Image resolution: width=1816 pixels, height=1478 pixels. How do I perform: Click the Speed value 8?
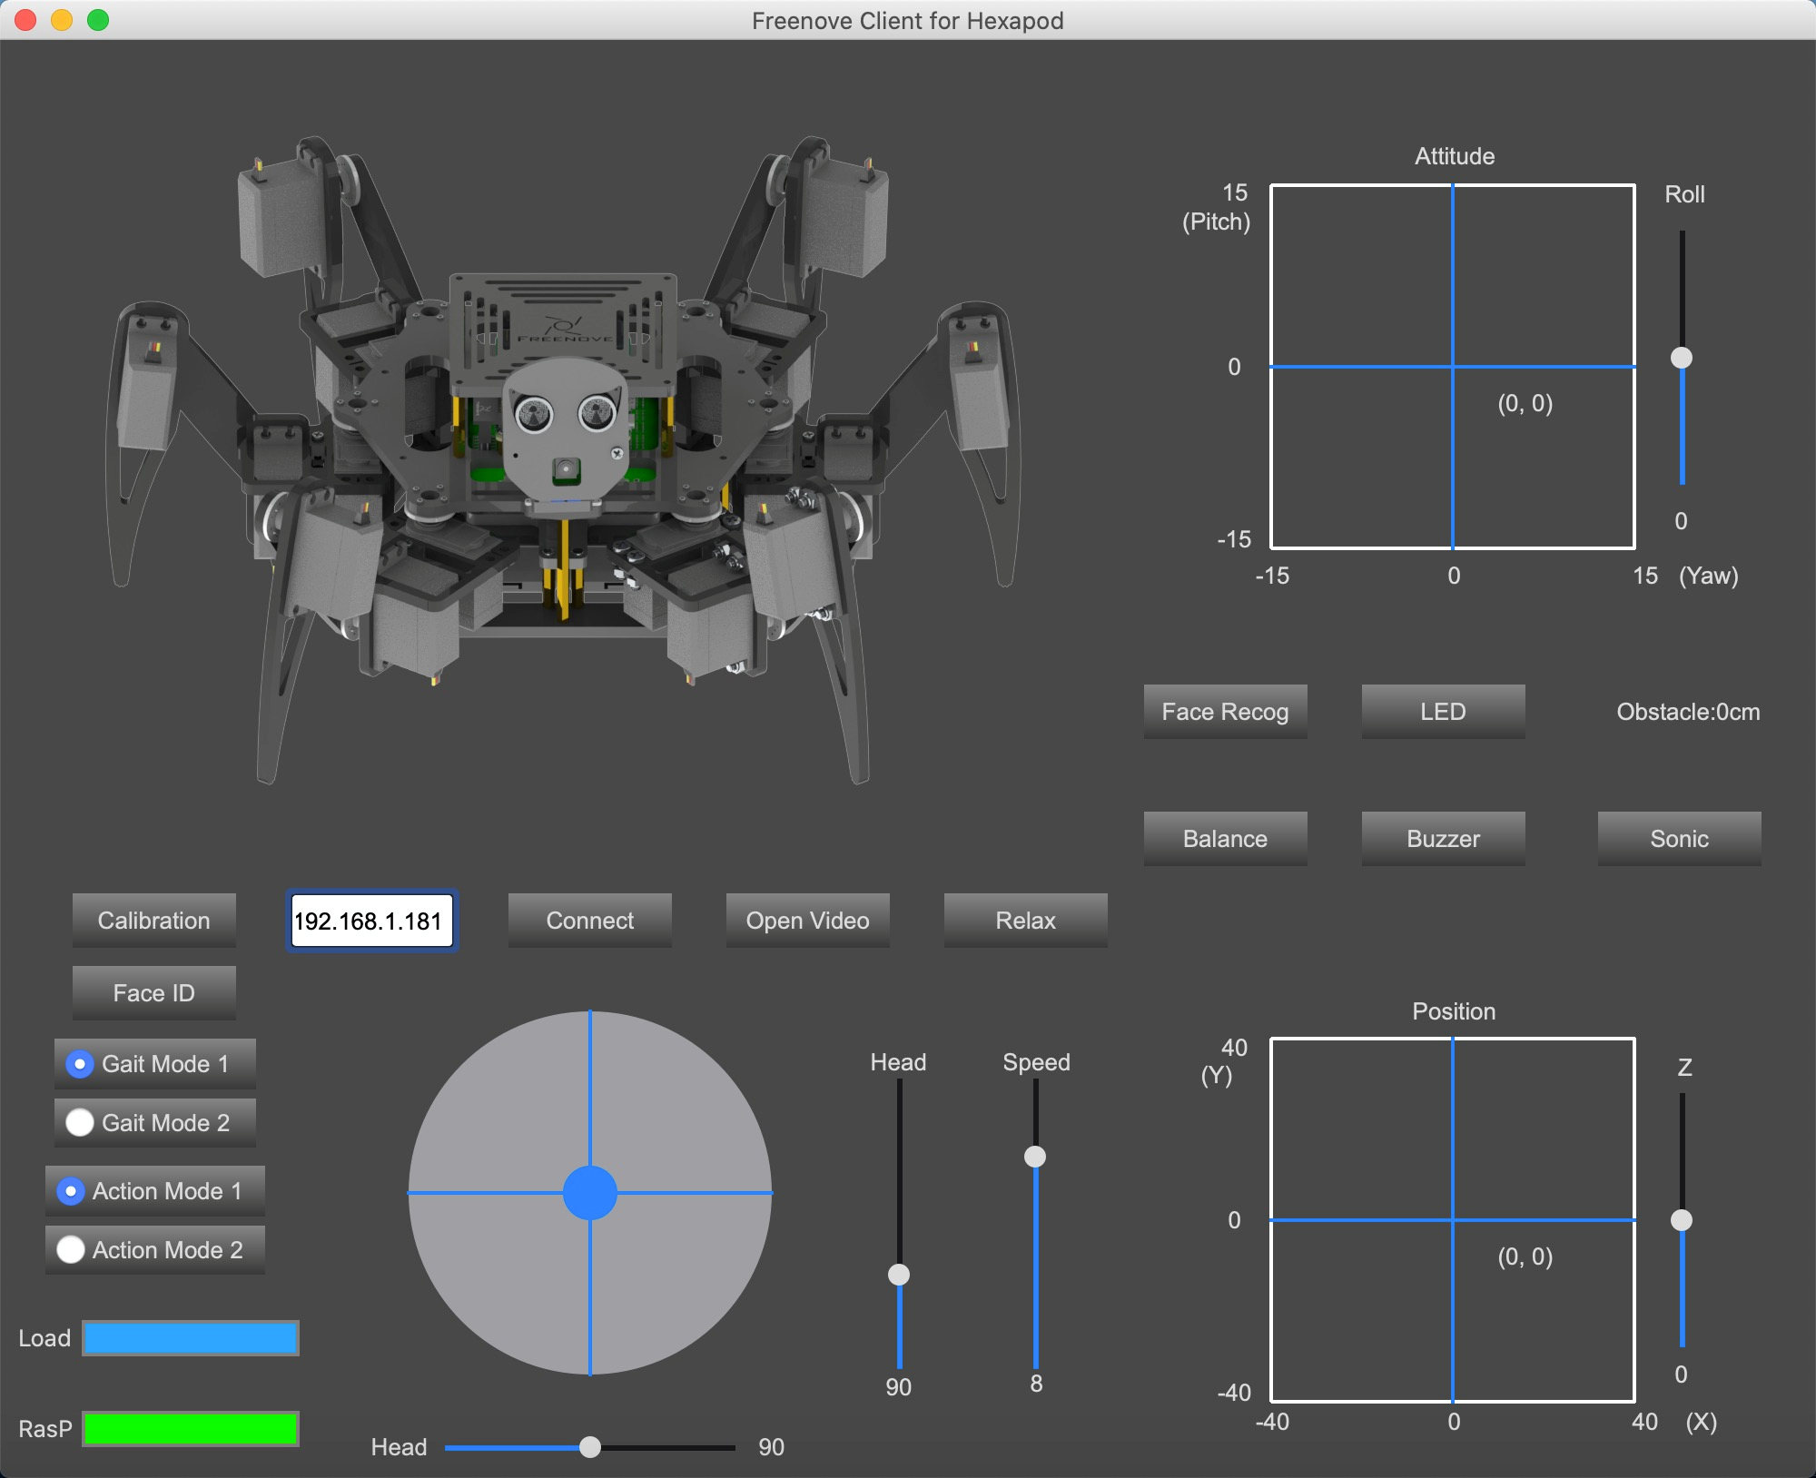coord(1036,1384)
